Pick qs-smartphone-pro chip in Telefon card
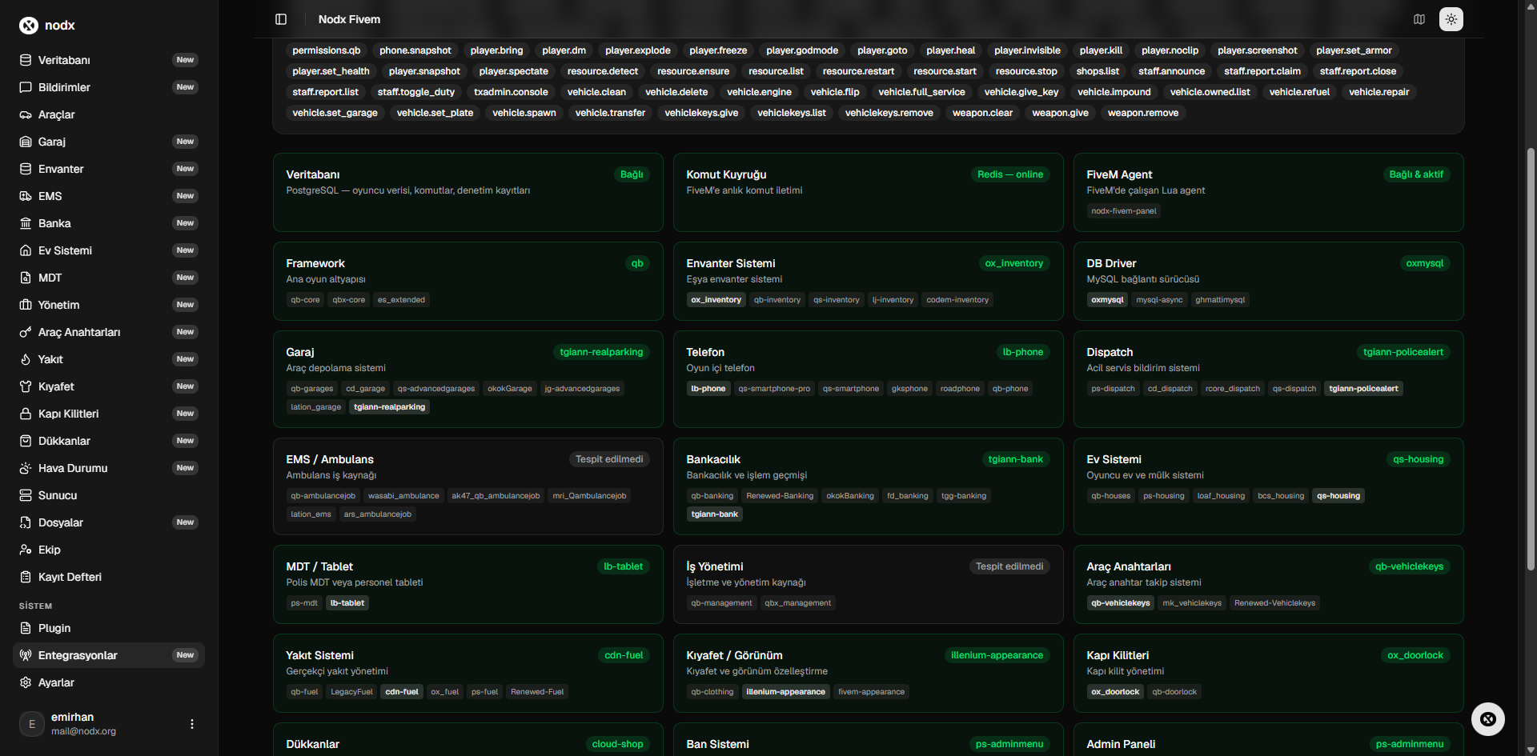Image resolution: width=1537 pixels, height=756 pixels. [774, 389]
